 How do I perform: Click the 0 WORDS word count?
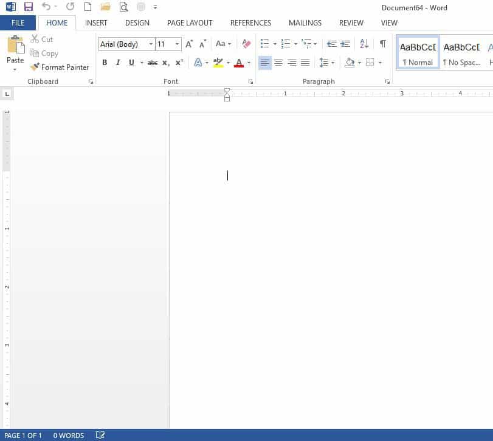point(69,436)
